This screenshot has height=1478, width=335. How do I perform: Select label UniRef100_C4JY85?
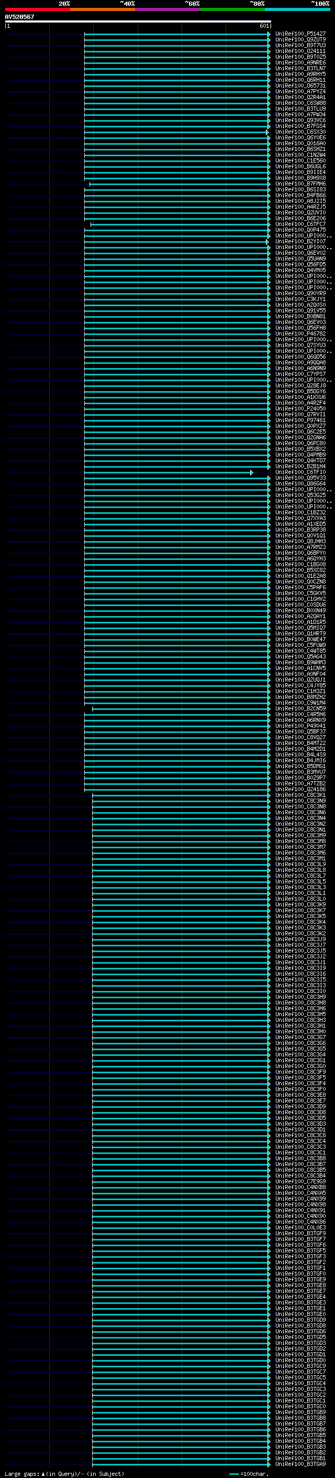300,686
